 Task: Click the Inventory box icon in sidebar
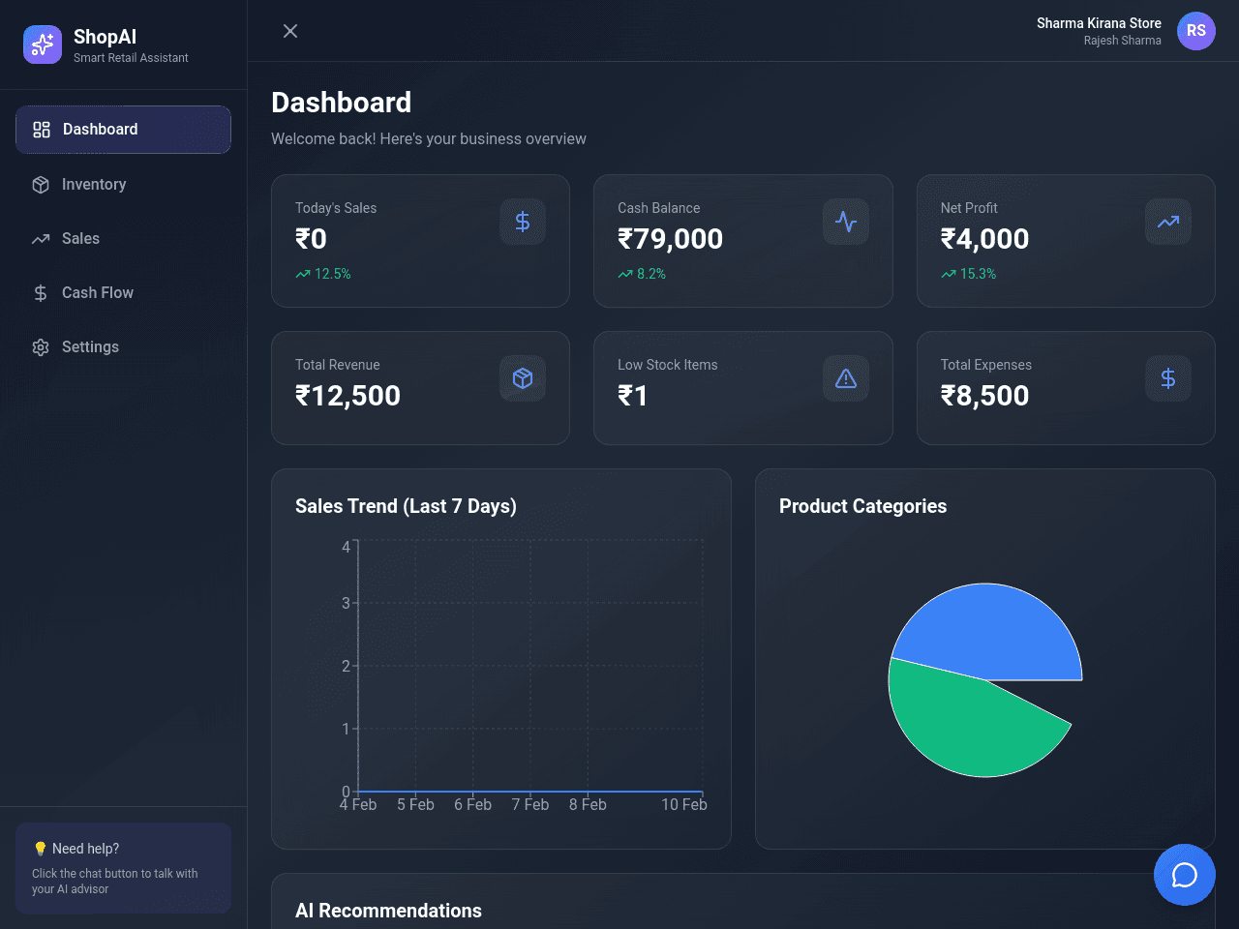click(x=41, y=184)
